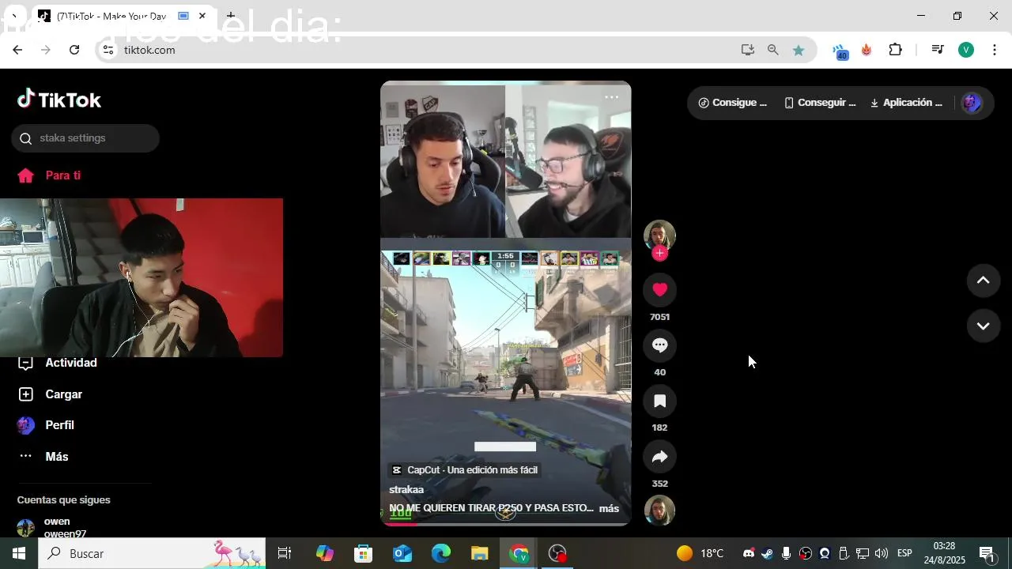
Task: Share the video using the arrow icon
Action: (x=659, y=457)
